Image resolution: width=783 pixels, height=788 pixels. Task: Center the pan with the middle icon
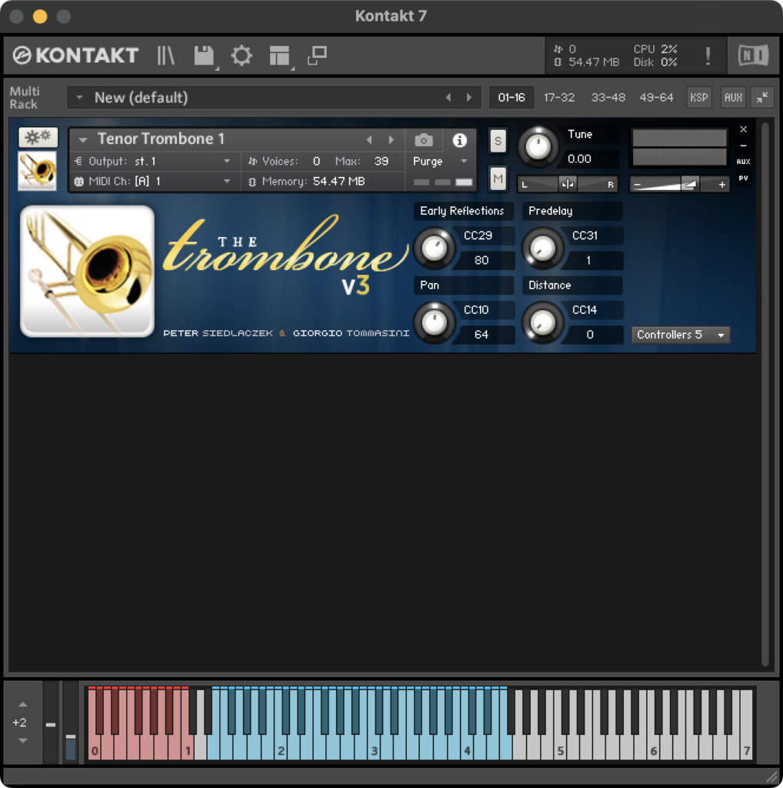(568, 185)
